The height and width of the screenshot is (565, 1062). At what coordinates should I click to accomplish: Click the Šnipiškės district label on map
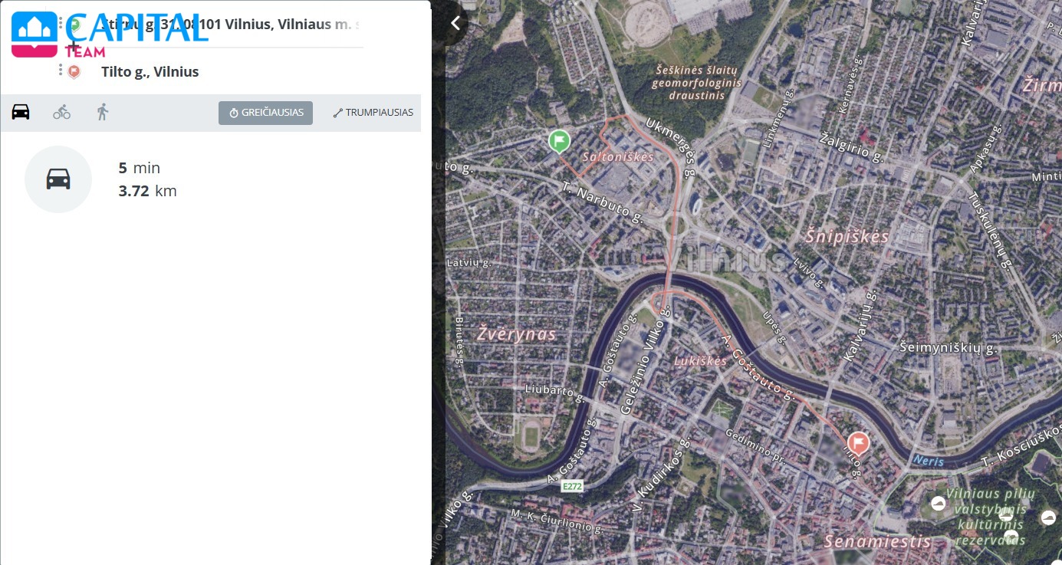coord(847,236)
